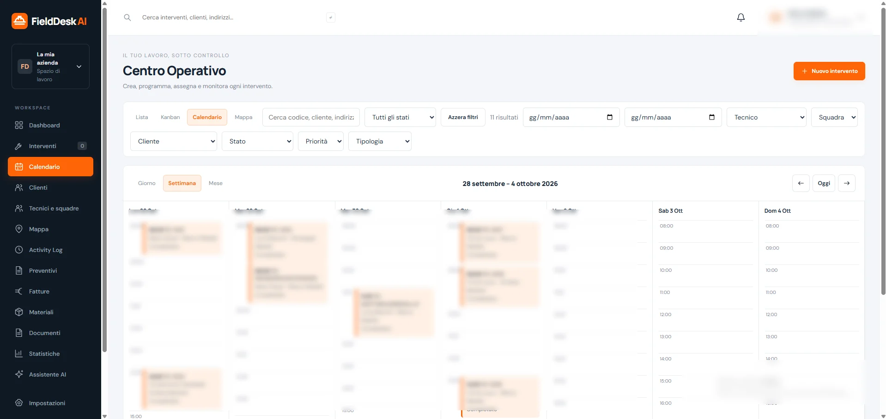Select Calendario in the sidebar
This screenshot has width=886, height=419.
(x=50, y=167)
